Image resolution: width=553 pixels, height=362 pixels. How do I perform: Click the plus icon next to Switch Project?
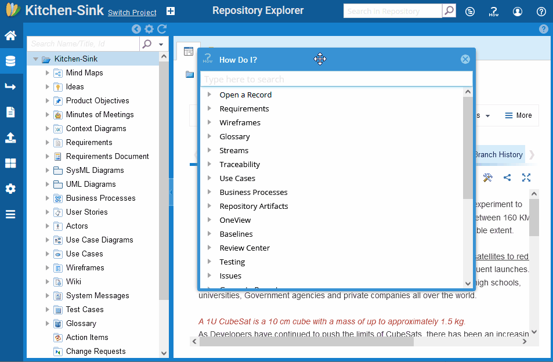click(171, 11)
